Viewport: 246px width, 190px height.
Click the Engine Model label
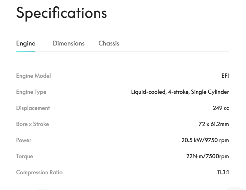(x=33, y=76)
